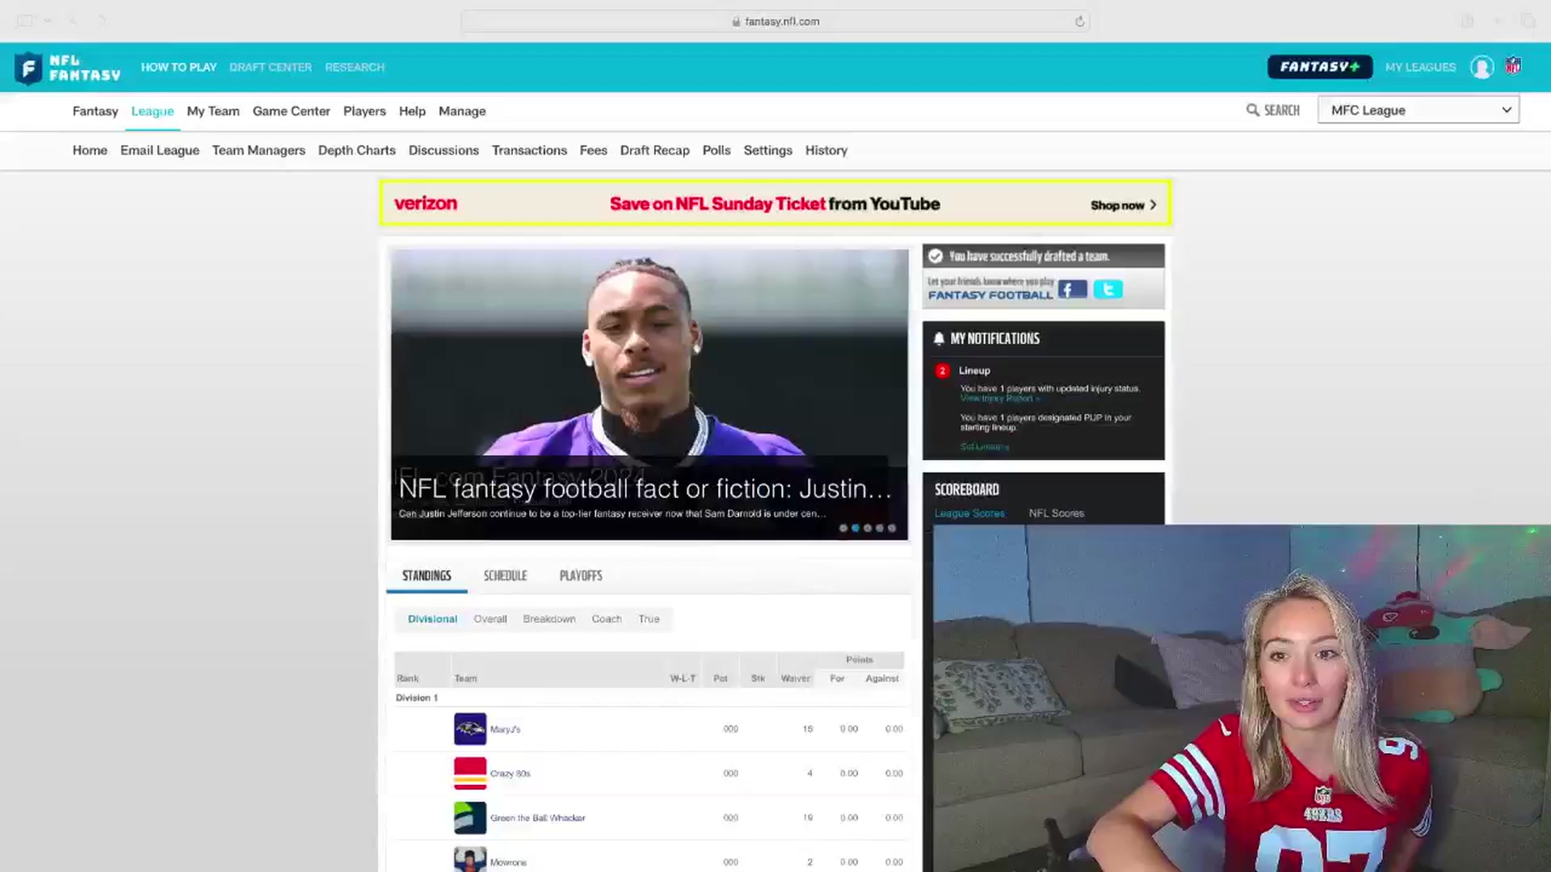The height and width of the screenshot is (872, 1551).
Task: Open the user profile avatar icon
Action: click(1482, 67)
